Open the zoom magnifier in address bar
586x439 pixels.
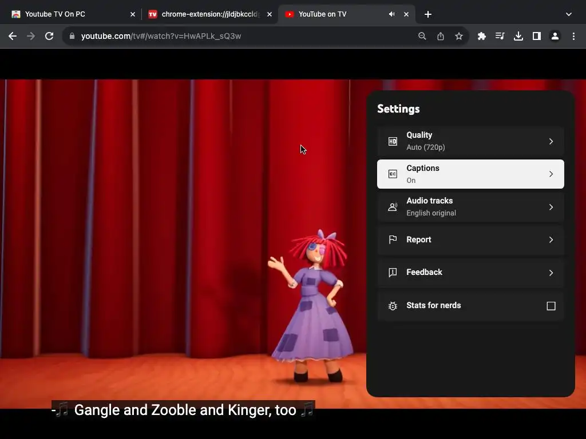(422, 36)
